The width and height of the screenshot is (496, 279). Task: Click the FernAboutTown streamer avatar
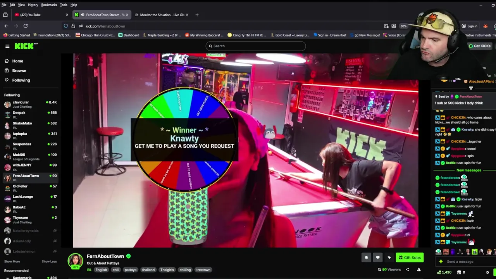[75, 261]
